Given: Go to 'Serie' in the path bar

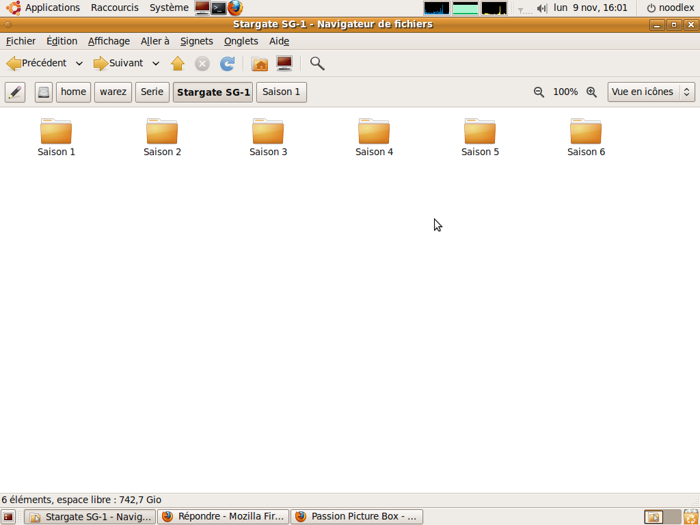Looking at the screenshot, I should (x=152, y=92).
